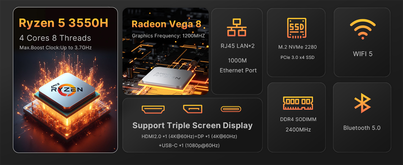The image size is (403, 165).
Task: Click the RJ45 LAN network icon
Action: [237, 28]
